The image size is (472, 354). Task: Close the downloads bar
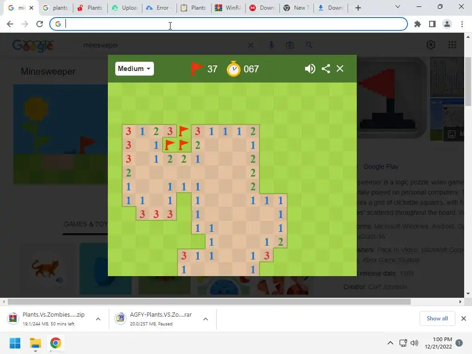pyautogui.click(x=464, y=319)
